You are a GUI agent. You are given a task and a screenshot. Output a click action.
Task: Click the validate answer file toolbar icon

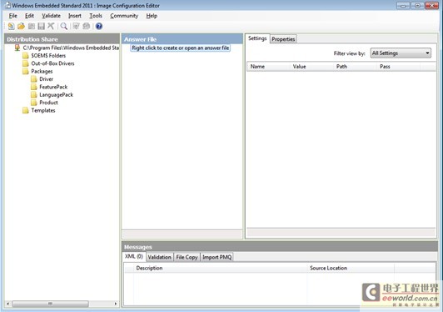tap(76, 27)
